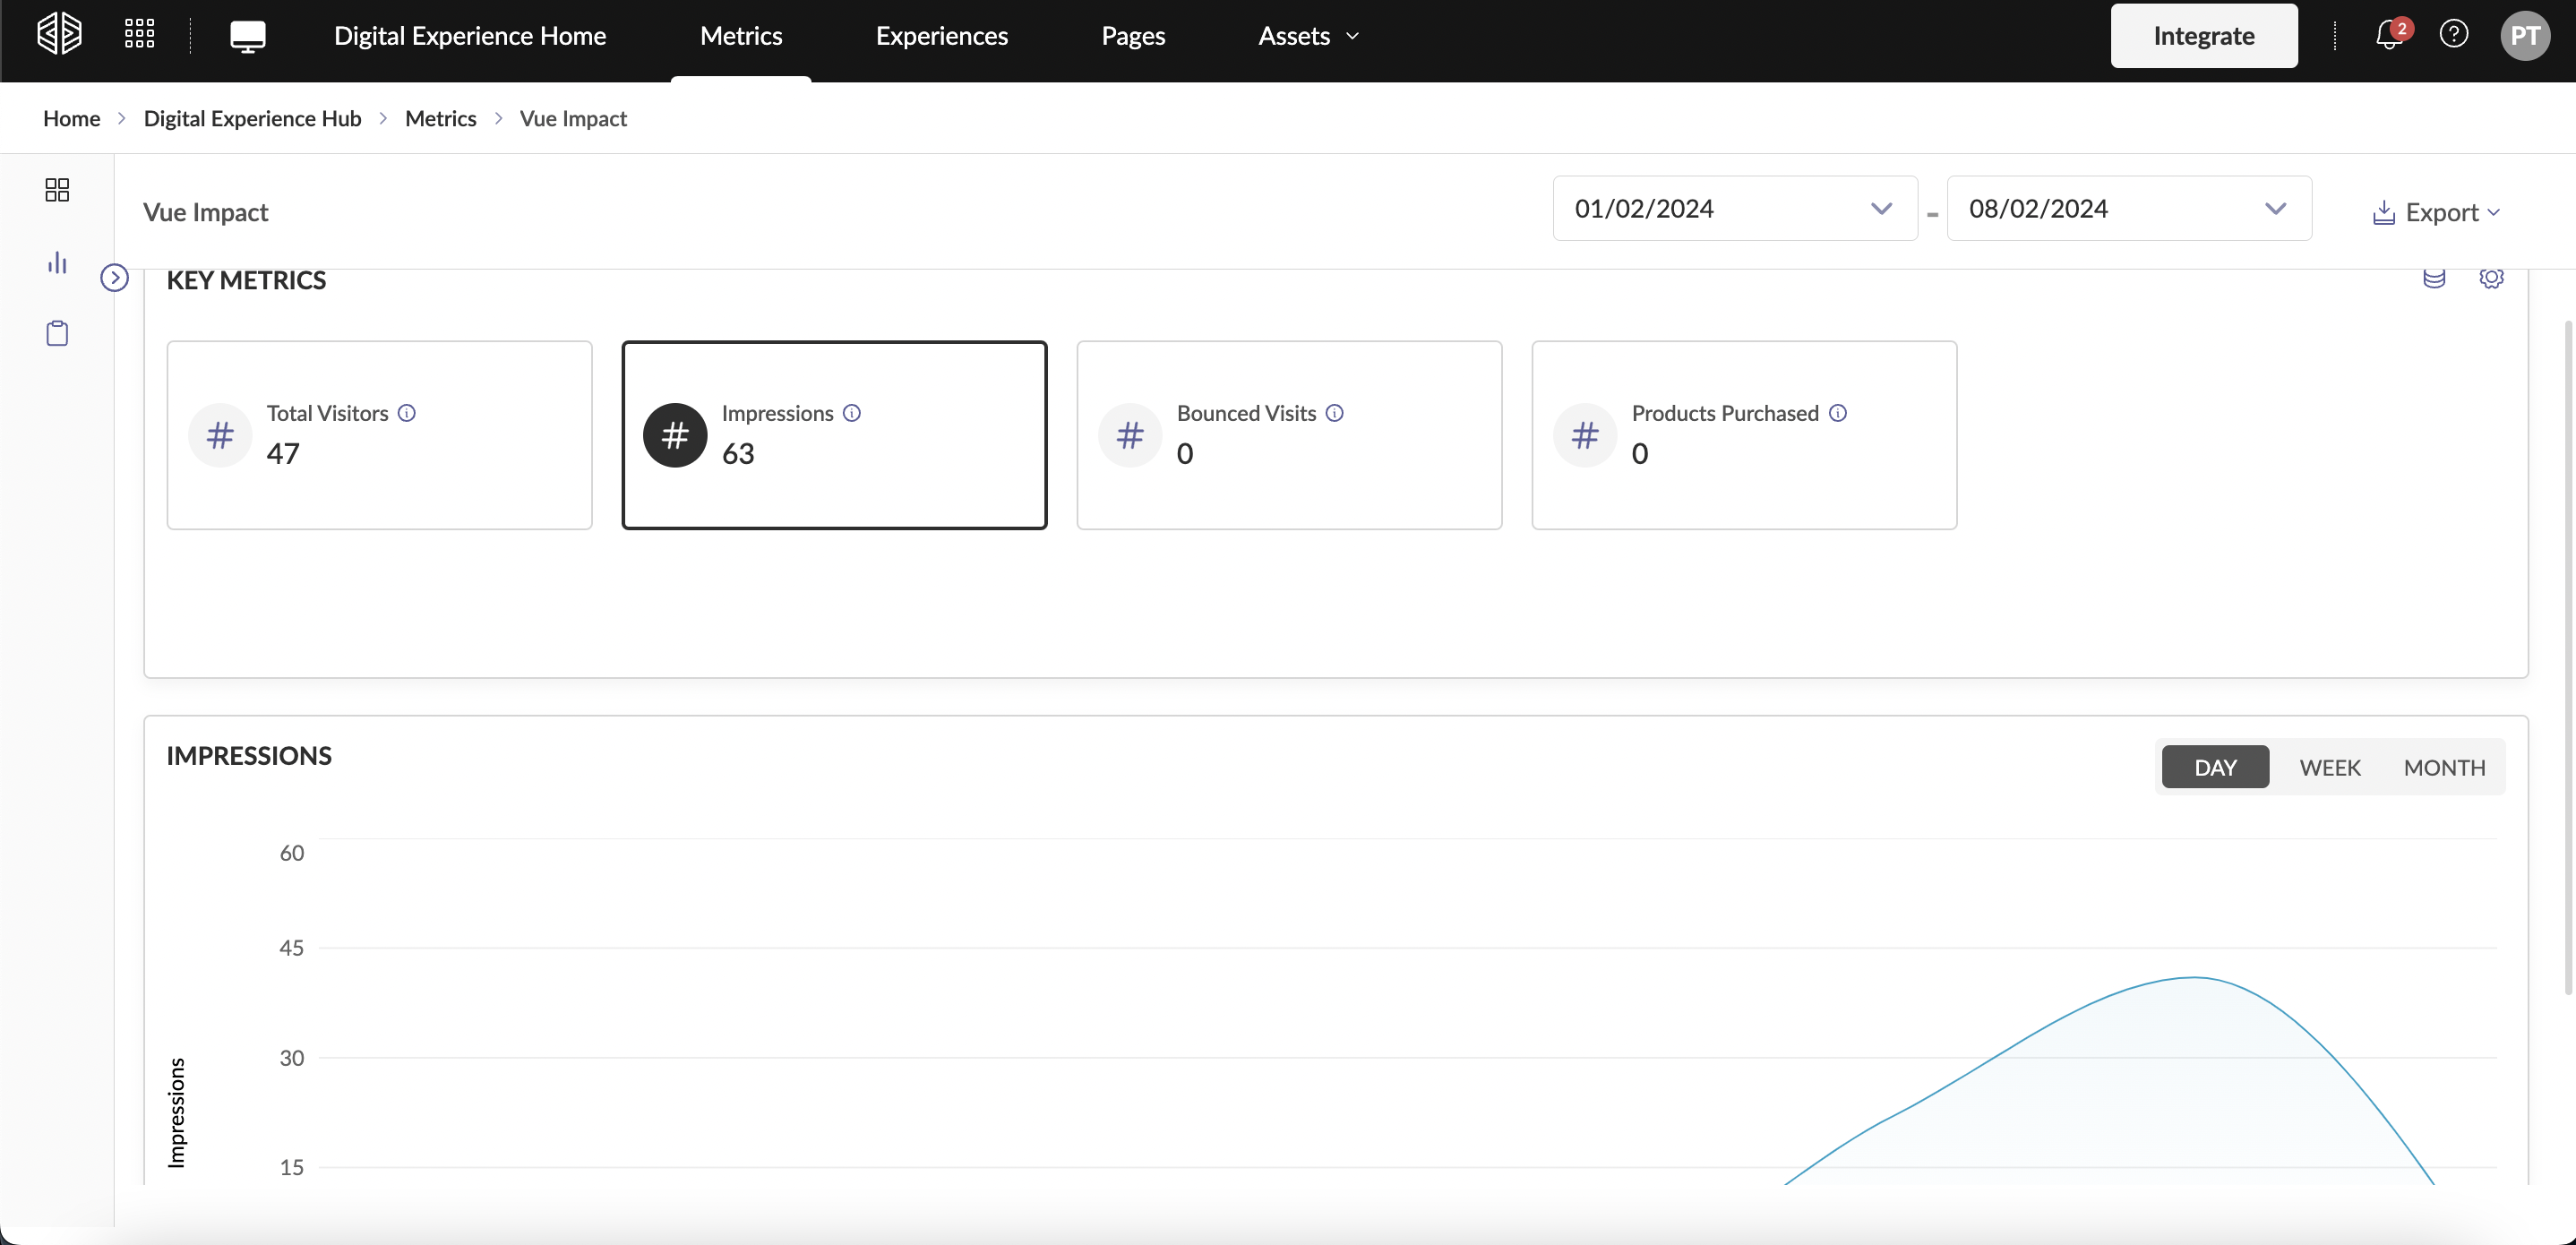Open the apps grid launcher icon
2576x1245 pixels.
(x=139, y=34)
